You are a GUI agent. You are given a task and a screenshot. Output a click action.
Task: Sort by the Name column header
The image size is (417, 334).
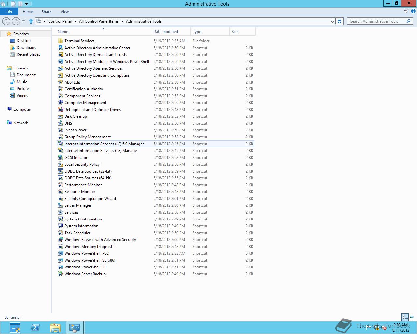(104, 32)
